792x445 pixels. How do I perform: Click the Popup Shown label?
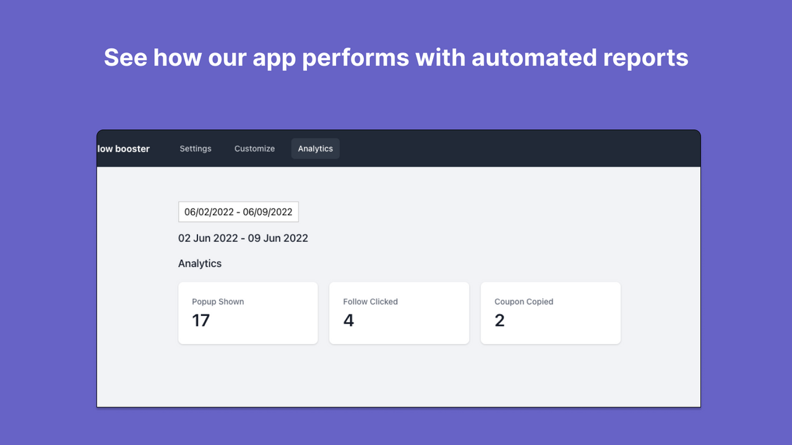pyautogui.click(x=218, y=302)
